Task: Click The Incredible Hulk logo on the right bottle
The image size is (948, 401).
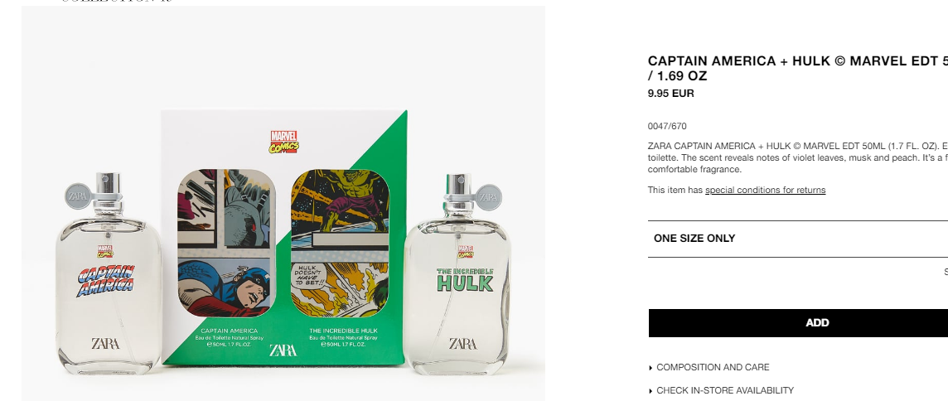Action: [x=465, y=279]
